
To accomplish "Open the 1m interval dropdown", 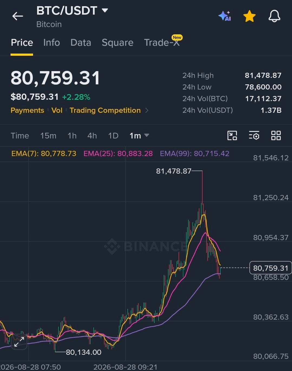I will (139, 135).
